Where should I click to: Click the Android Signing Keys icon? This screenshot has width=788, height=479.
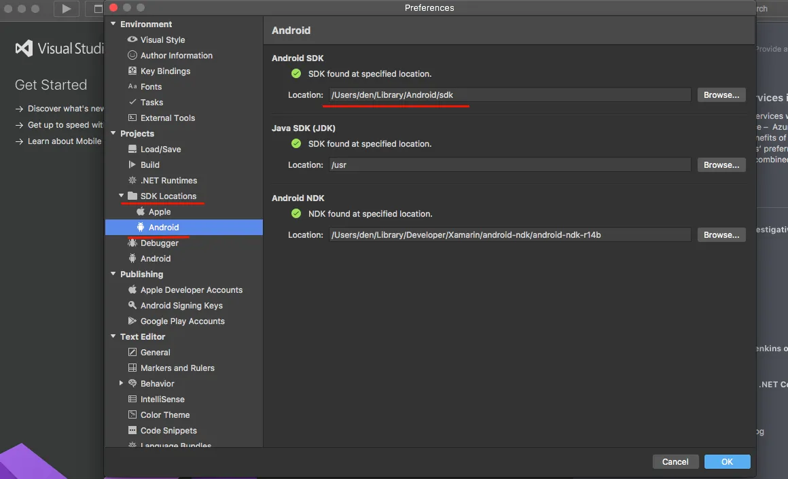[132, 306]
